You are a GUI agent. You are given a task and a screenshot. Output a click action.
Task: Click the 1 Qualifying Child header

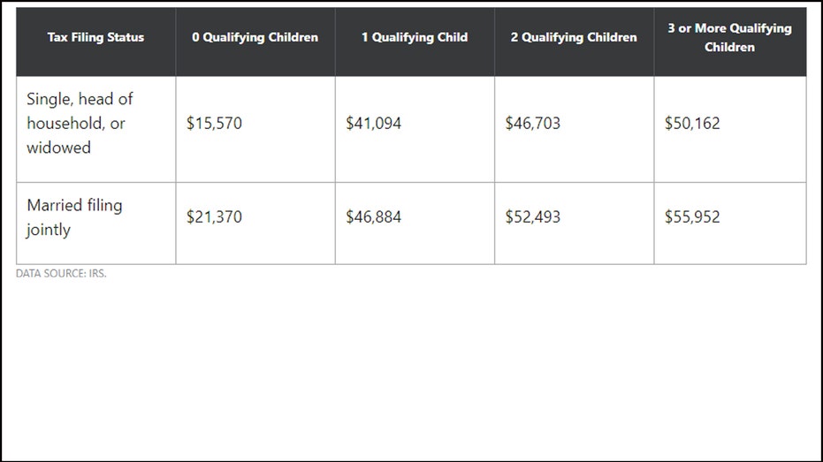(415, 37)
